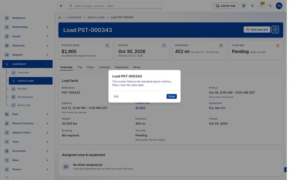The width and height of the screenshot is (289, 180).
Task: Click the search pages input field
Action: (115, 6)
